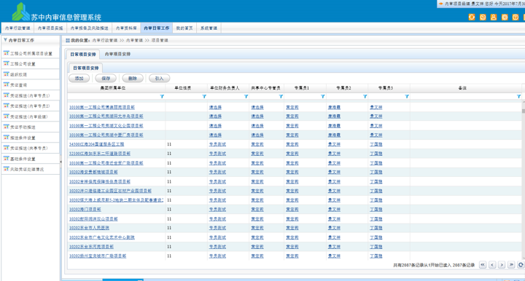The height and width of the screenshot is (281, 525).
Task: Click 内审行政管理 in the breadcrumb path
Action: pos(105,40)
